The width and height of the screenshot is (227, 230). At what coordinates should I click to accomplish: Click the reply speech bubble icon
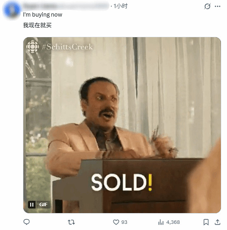tap(26, 222)
